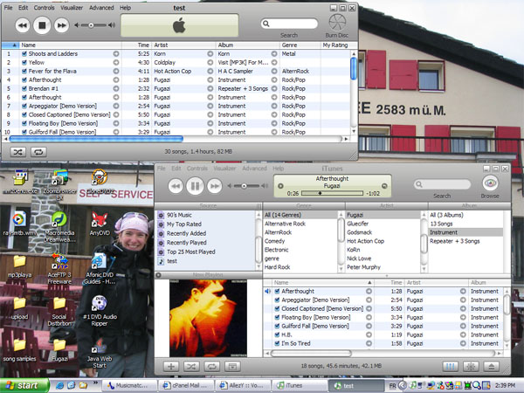Select Alternative Rock in the Genre list
This screenshot has width=524, height=393.
[x=300, y=224]
